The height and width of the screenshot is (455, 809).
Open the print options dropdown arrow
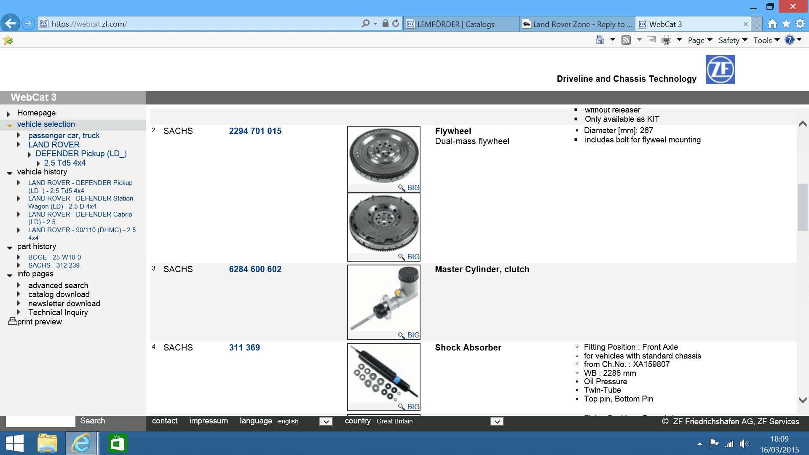point(679,40)
